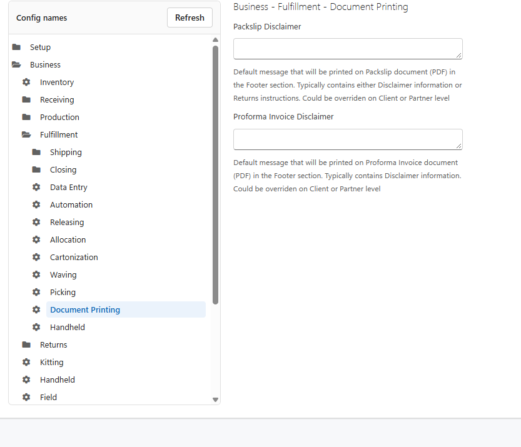
Task: Click the Allocation gear icon
Action: 36,240
